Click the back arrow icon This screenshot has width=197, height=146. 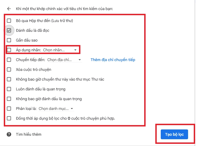tap(9, 9)
